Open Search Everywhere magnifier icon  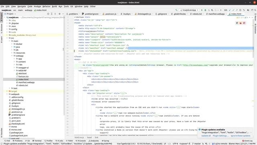tap(255, 10)
